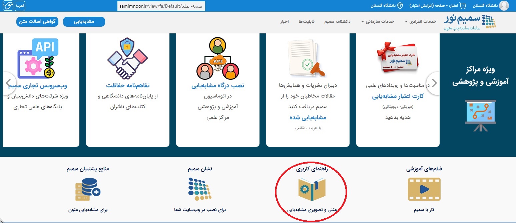Open نصب درگاه مشابه‌یابی link
The width and height of the screenshot is (516, 223).
[x=218, y=86]
